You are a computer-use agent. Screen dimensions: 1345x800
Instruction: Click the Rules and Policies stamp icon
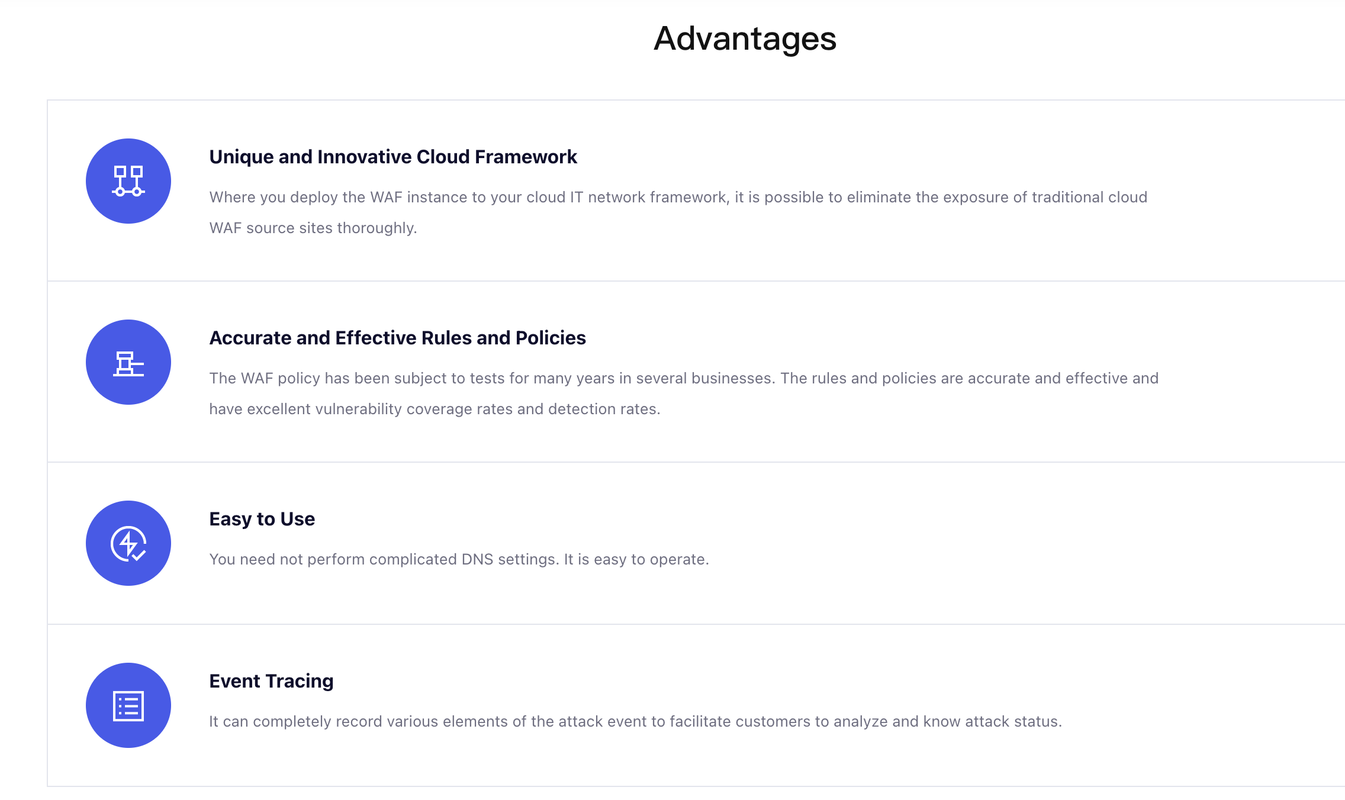pos(128,362)
